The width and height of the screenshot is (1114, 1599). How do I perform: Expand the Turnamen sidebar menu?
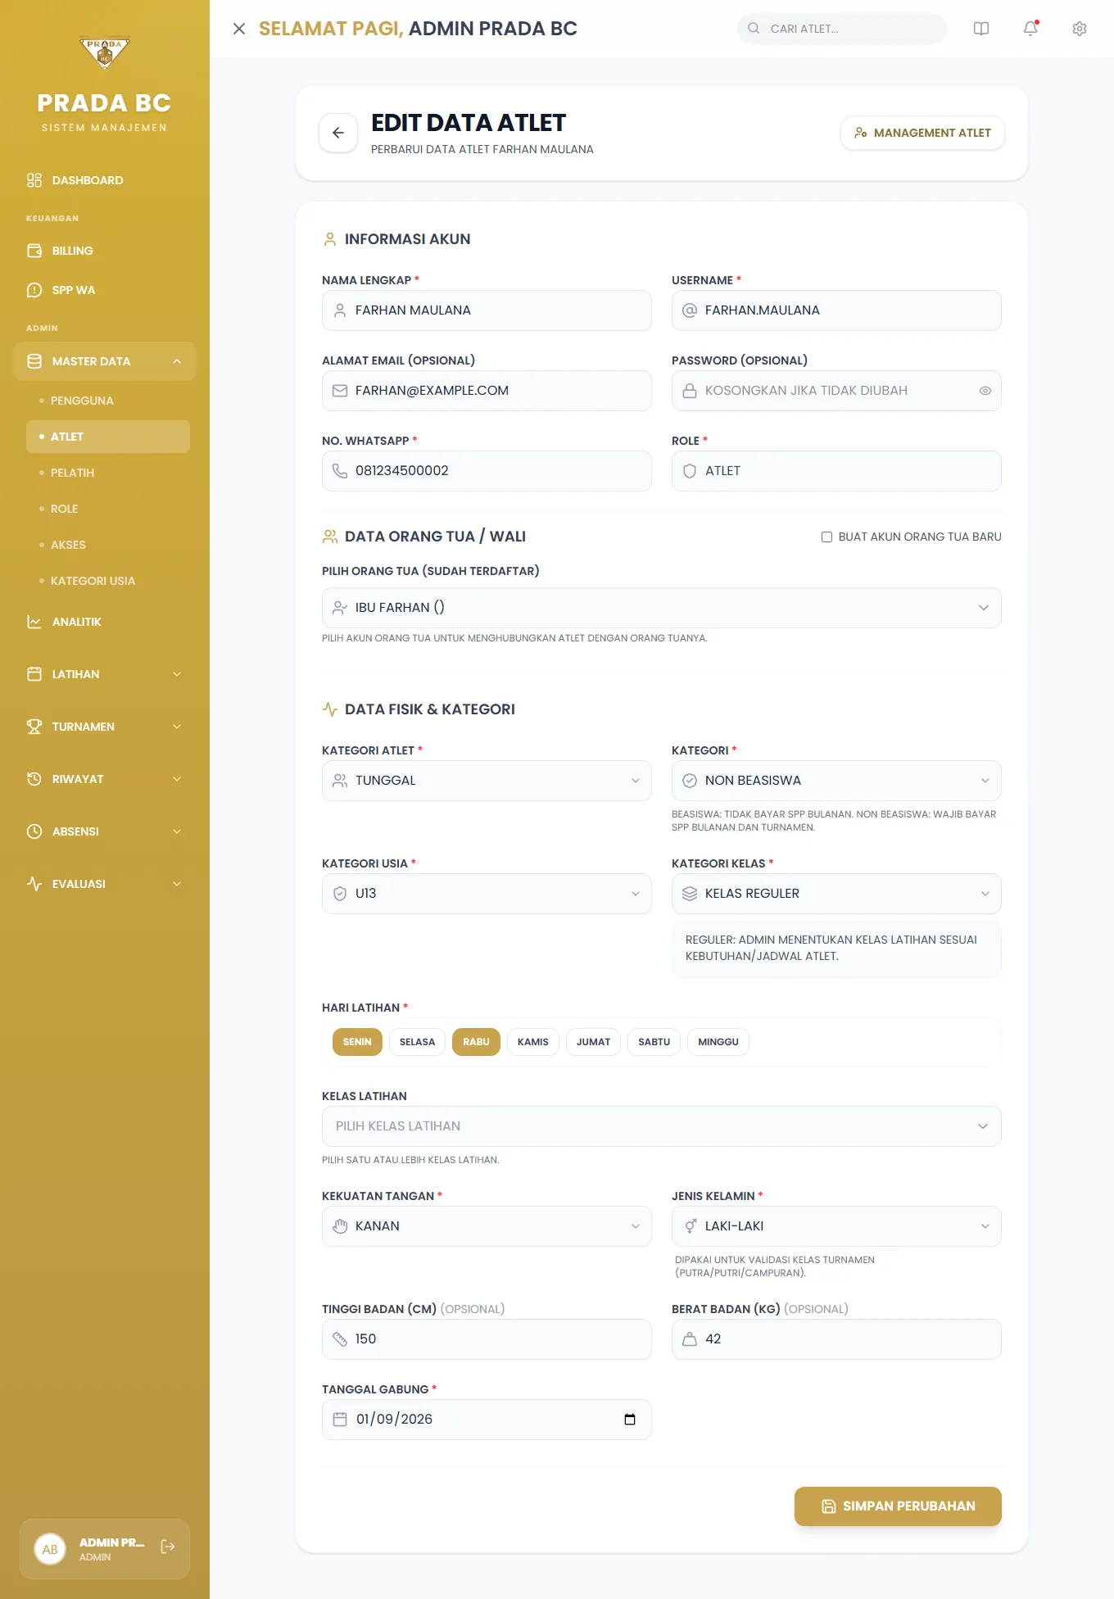click(105, 727)
